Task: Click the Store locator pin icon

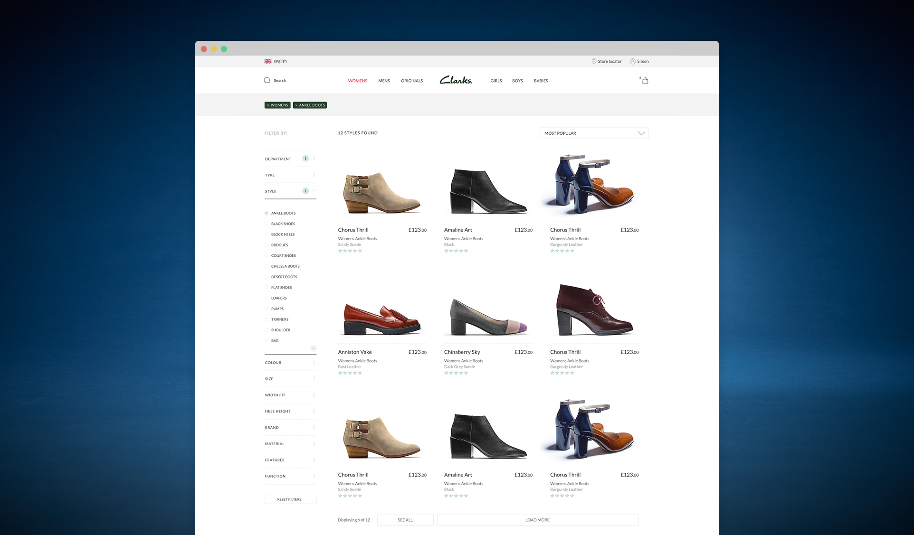Action: (594, 61)
